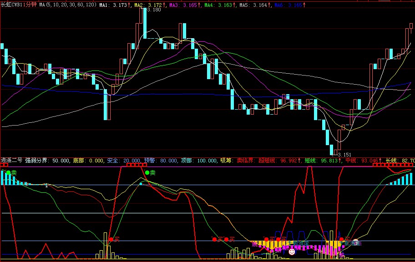The image size is (415, 262).
Task: Select the yellow MA2 legend value
Action: [x=151, y=4]
